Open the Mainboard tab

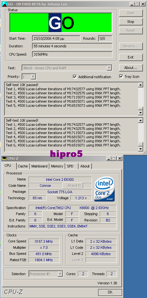(x=39, y=166)
